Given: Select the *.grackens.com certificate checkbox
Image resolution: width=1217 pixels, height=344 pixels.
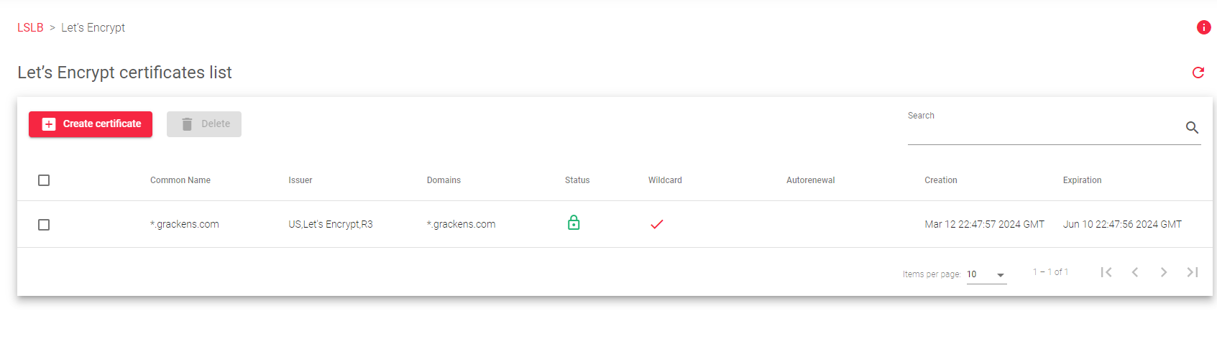Looking at the screenshot, I should [44, 225].
